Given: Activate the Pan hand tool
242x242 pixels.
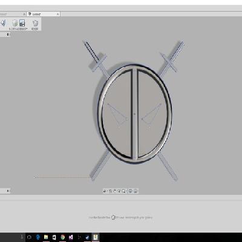Looking at the screenshot, I should coord(115,191).
